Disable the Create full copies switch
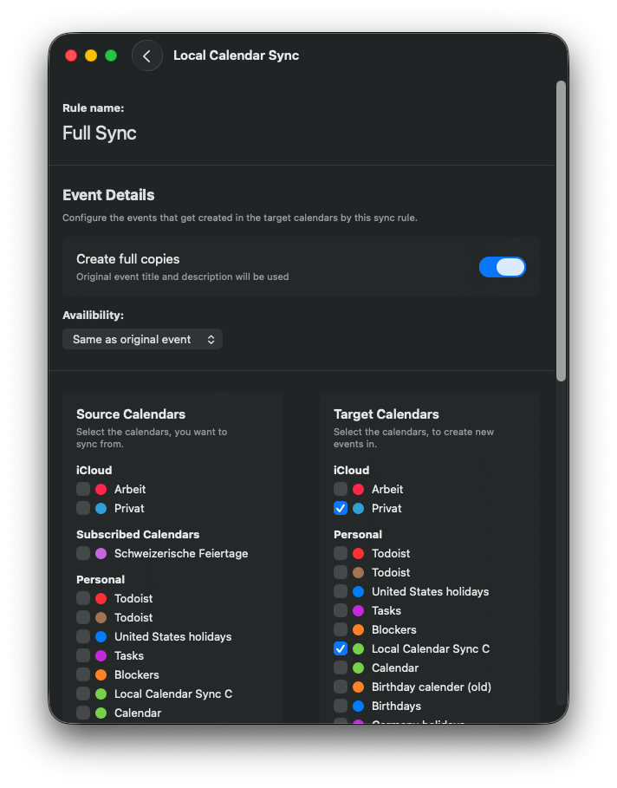The height and width of the screenshot is (788, 617). pos(503,267)
